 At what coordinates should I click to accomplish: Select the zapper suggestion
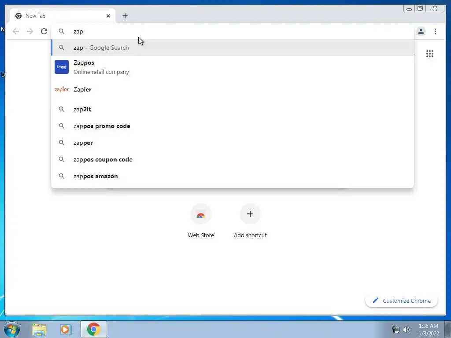coord(233,143)
